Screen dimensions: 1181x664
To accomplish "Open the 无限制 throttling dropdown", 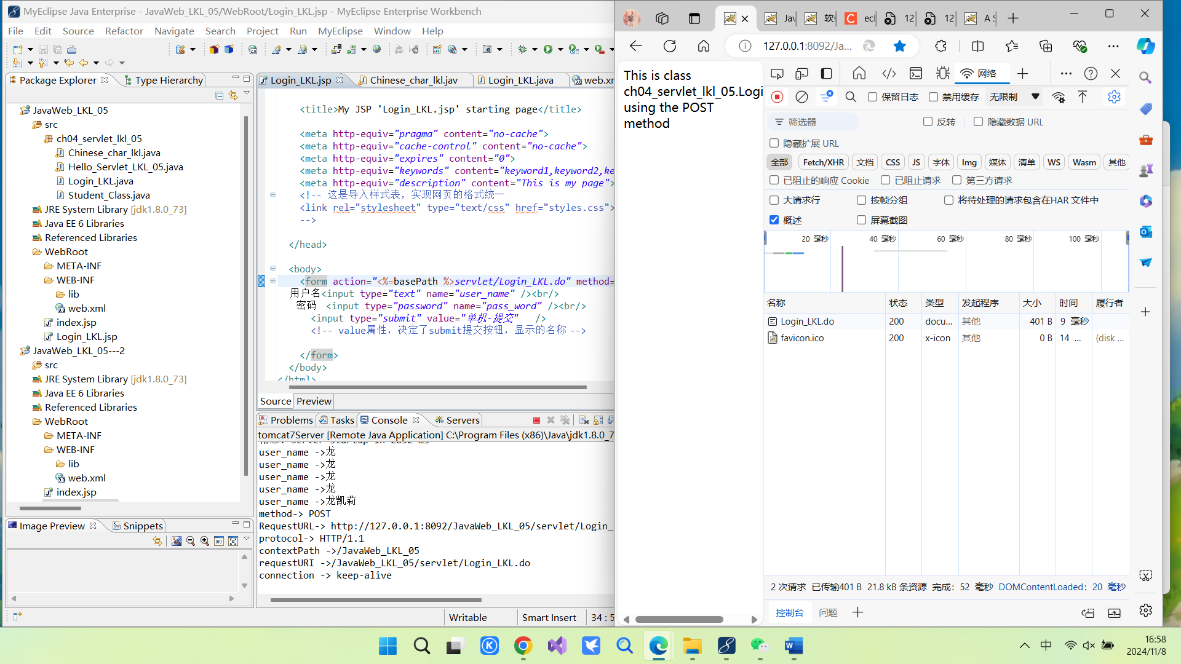I will pos(1014,97).
